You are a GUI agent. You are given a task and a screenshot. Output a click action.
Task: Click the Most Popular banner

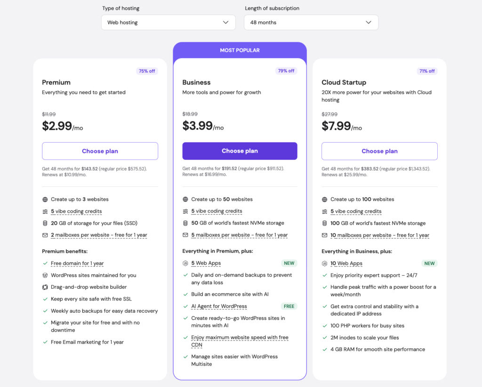point(240,50)
